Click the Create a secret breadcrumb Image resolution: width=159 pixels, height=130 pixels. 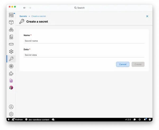click(x=38, y=16)
